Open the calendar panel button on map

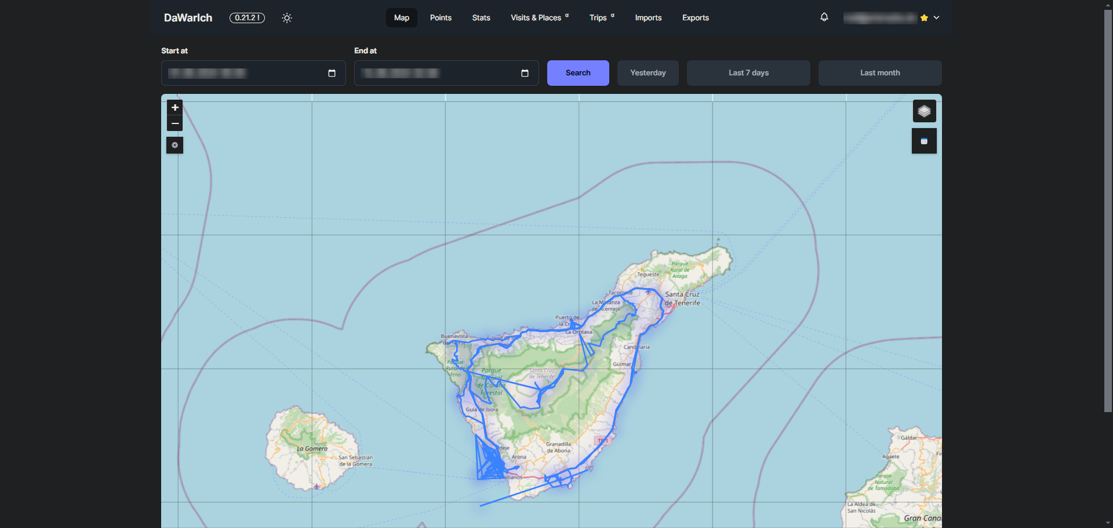[924, 141]
